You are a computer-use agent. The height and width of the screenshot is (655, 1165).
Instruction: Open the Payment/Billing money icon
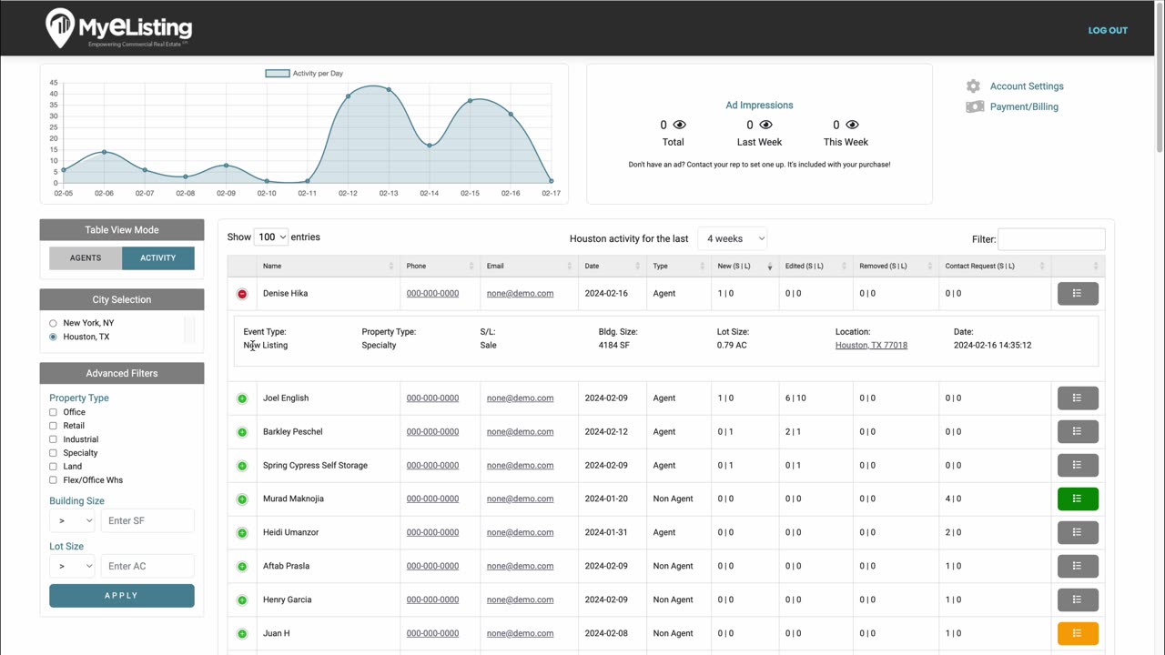click(975, 106)
